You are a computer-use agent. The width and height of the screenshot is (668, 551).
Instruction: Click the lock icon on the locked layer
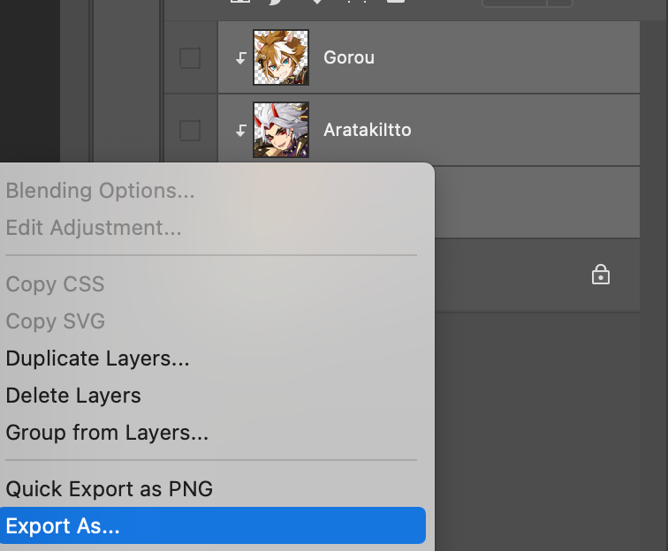tap(601, 275)
